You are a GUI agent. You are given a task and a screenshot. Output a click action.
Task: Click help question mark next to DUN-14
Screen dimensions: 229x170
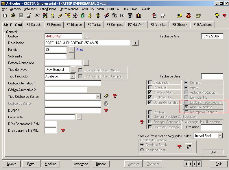click(106, 110)
